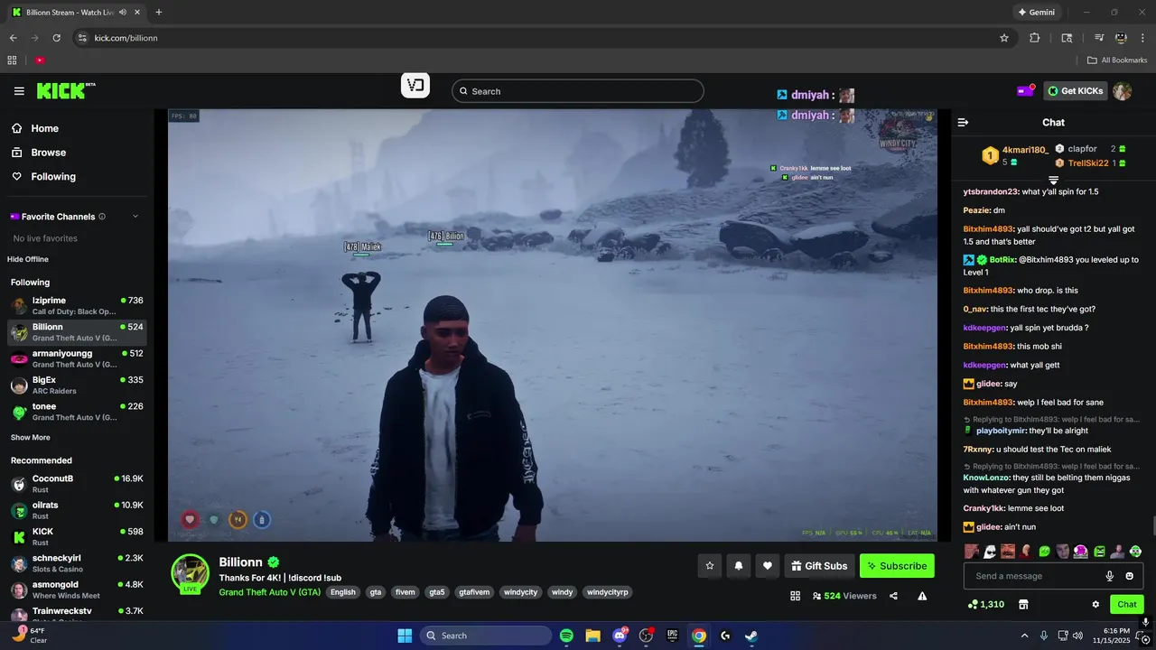Click the green Chat send button
The image size is (1156, 650).
(x=1127, y=604)
